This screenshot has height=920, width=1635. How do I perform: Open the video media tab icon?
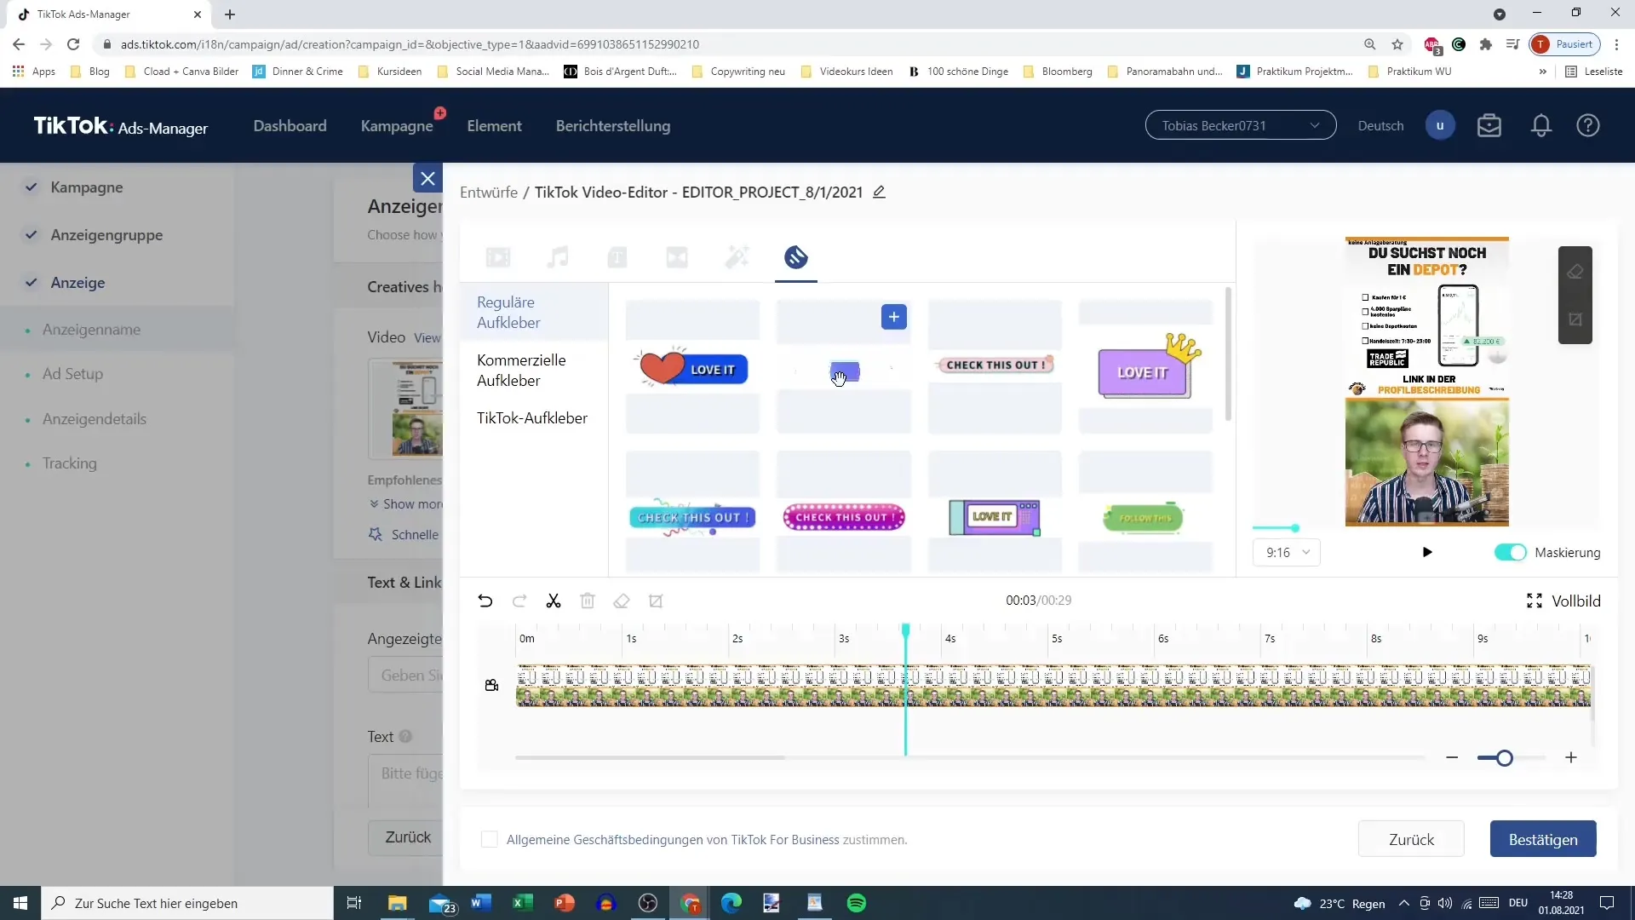click(498, 257)
